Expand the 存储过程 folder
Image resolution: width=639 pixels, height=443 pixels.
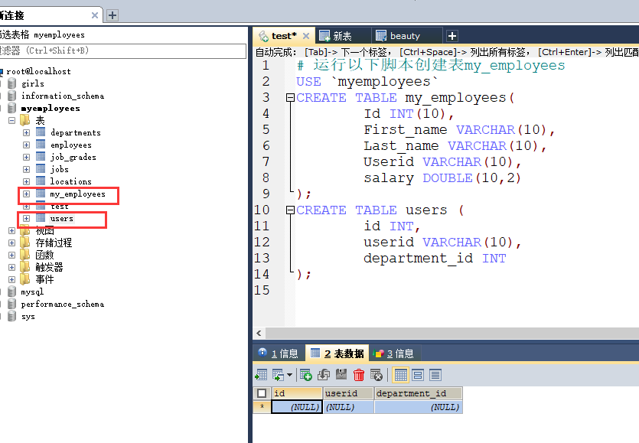tap(11, 243)
